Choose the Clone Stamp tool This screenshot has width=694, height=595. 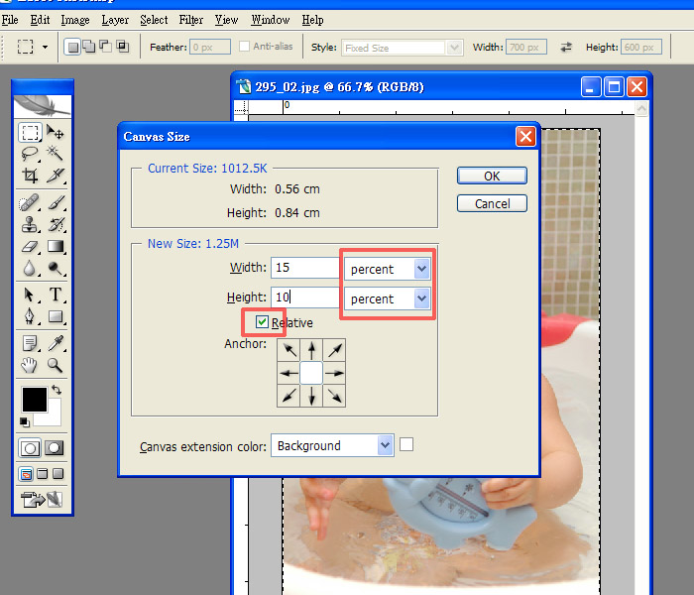(x=30, y=224)
